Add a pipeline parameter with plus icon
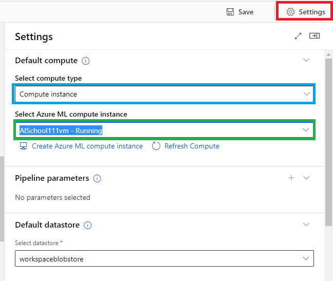This screenshot has width=333, height=281. (x=291, y=178)
